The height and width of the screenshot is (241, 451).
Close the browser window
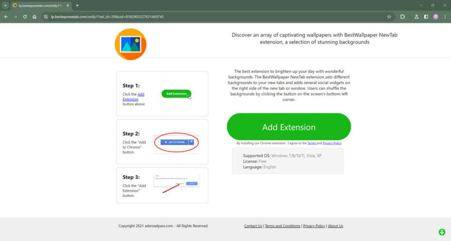click(x=445, y=5)
